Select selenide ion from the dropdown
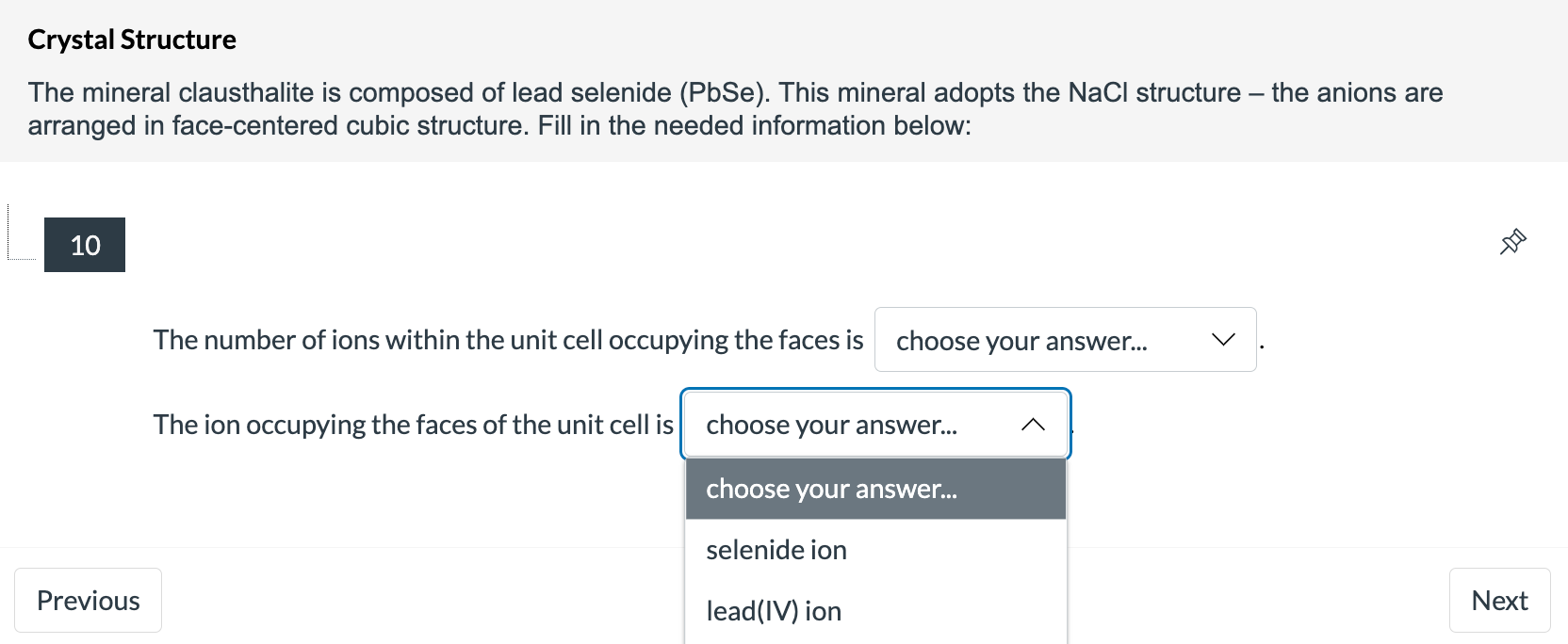 (776, 550)
